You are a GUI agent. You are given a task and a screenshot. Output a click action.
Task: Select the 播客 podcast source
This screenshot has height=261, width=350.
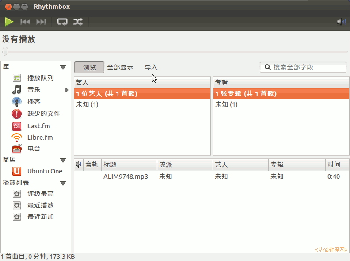click(x=34, y=102)
